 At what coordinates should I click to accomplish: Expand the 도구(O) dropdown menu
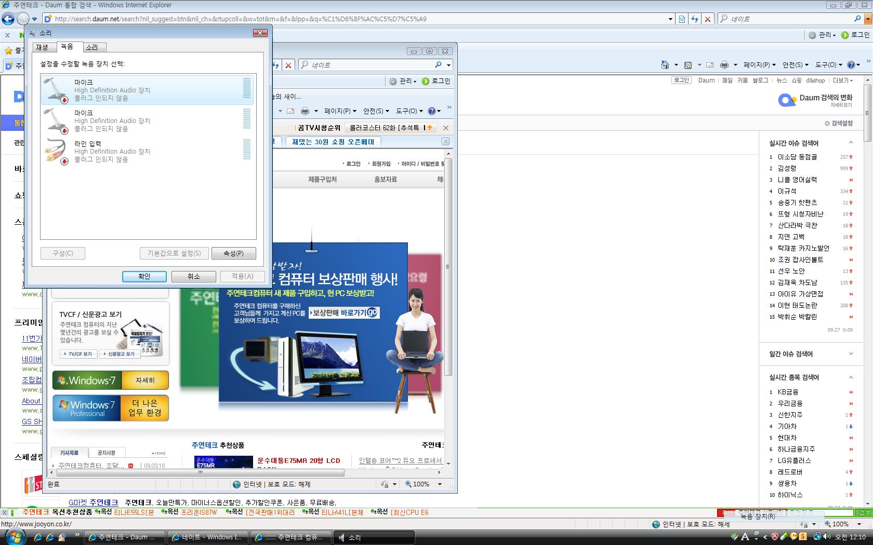pos(828,65)
